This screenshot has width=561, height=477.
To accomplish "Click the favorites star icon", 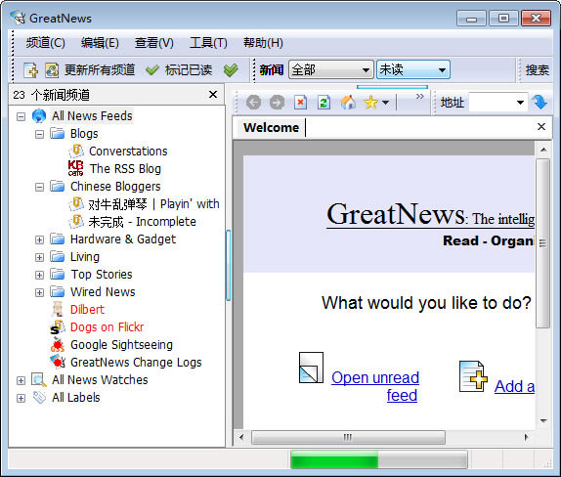I will tap(370, 103).
